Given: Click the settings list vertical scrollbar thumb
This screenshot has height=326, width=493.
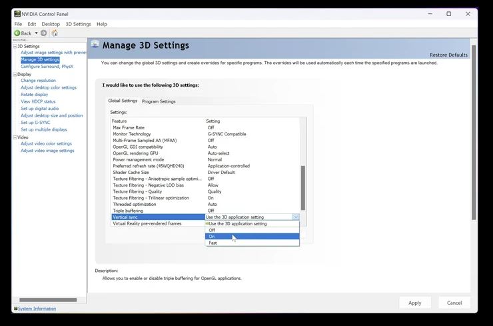Looking at the screenshot, I should tap(302, 188).
